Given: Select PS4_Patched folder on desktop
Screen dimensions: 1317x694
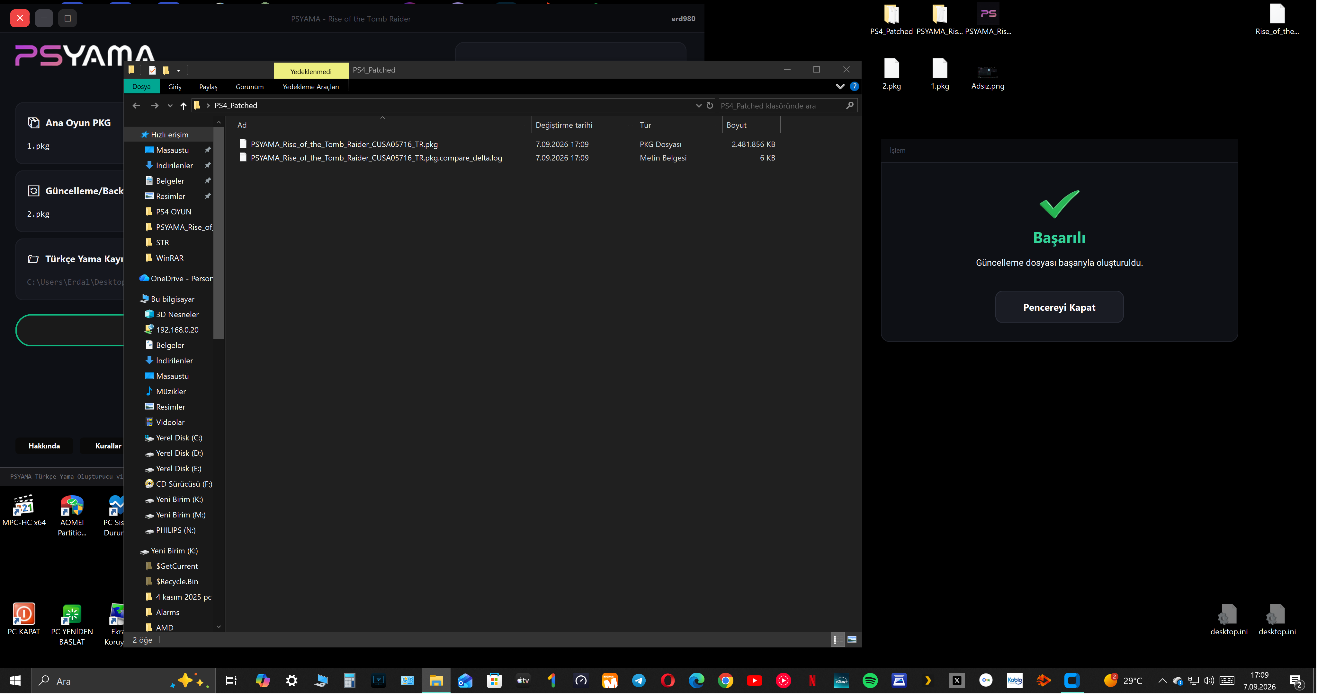Looking at the screenshot, I should 891,19.
